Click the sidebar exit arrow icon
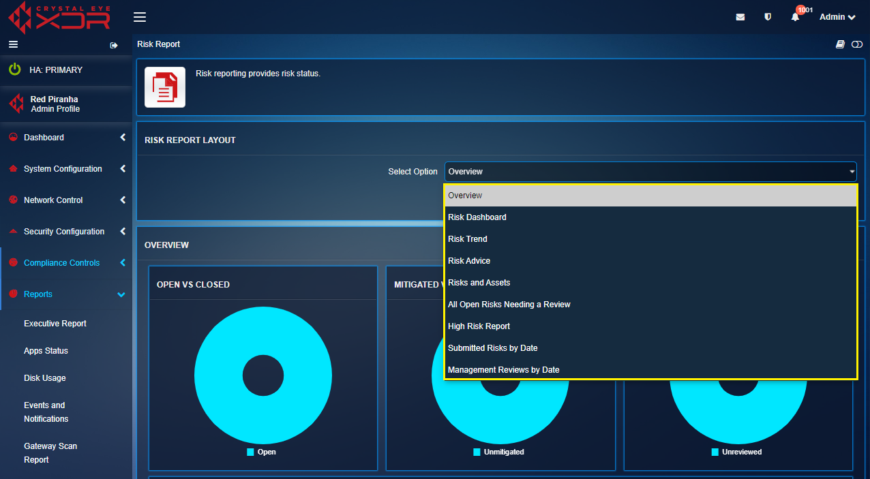Screen dimensions: 870x479 pyautogui.click(x=114, y=45)
